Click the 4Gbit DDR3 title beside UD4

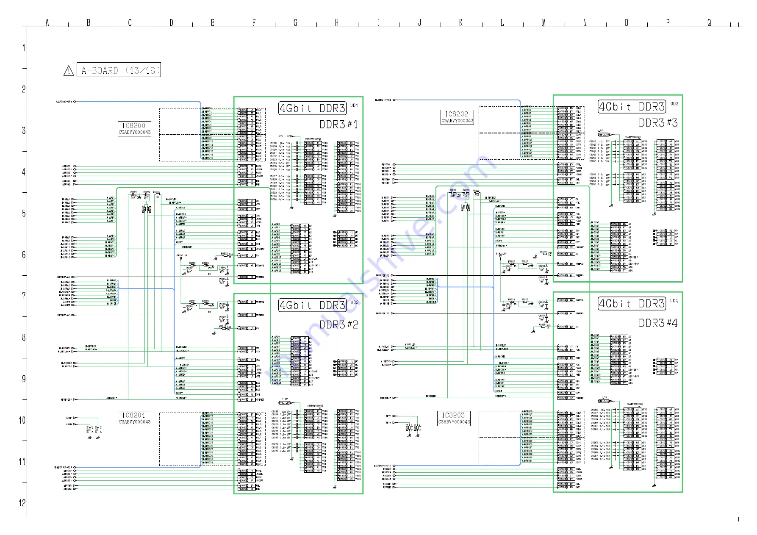[632, 304]
